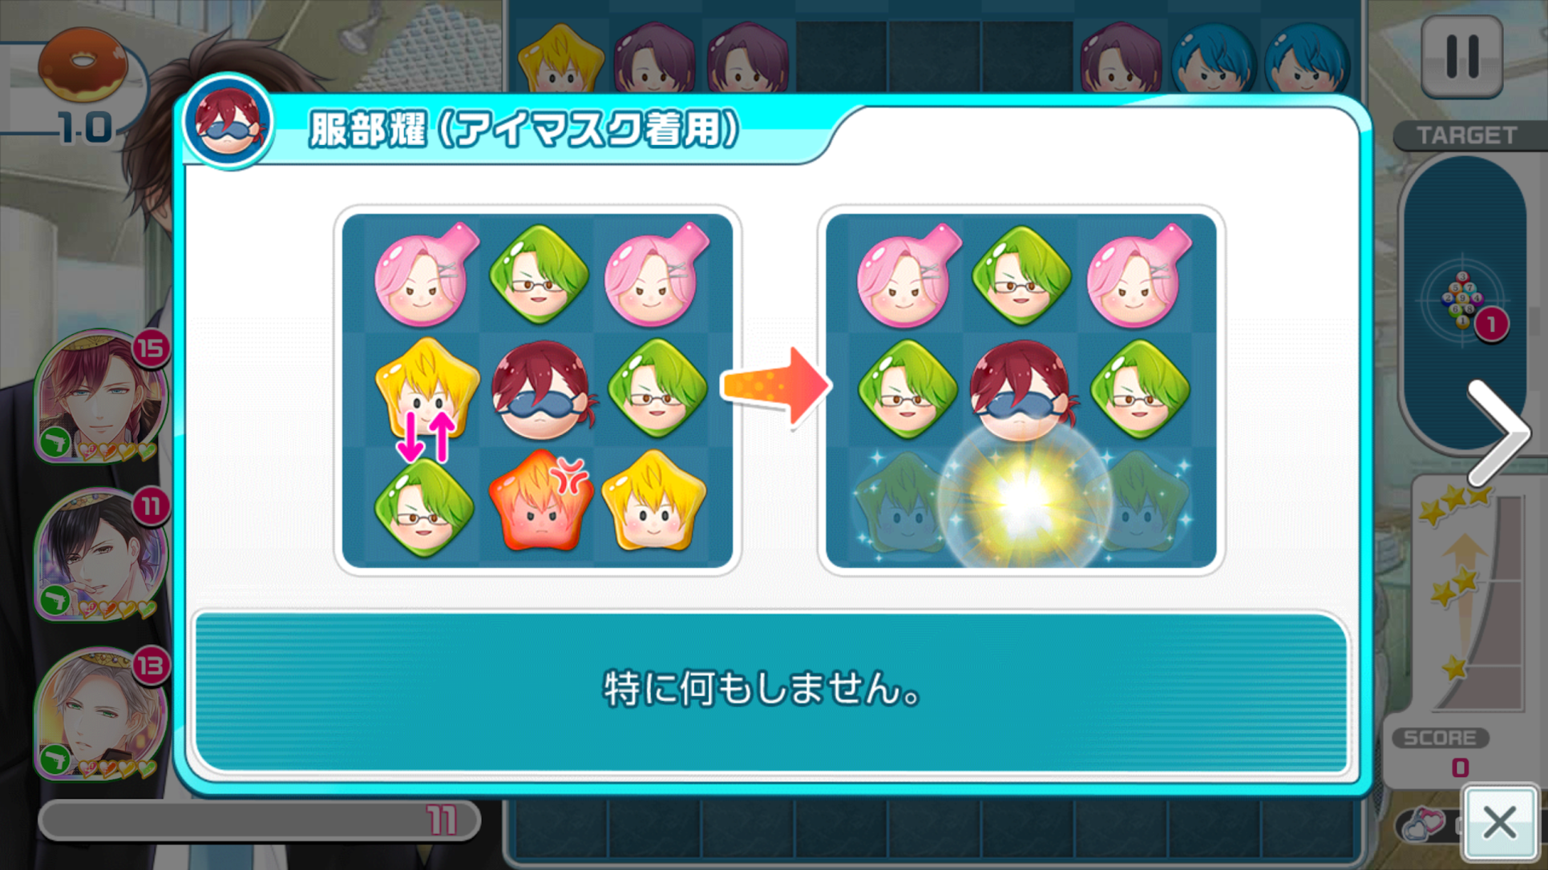Click the billiard balls target icon
This screenshot has width=1548, height=870.
pyautogui.click(x=1462, y=301)
